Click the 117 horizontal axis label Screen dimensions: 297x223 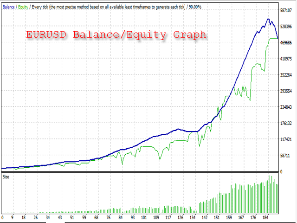(168, 217)
